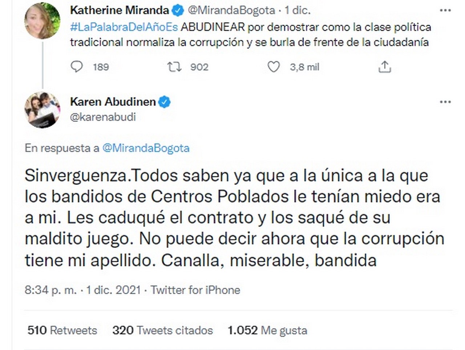The height and width of the screenshot is (350, 465).
Task: Click the reply icon on Katherine Miranda's tweet
Action: click(x=77, y=67)
